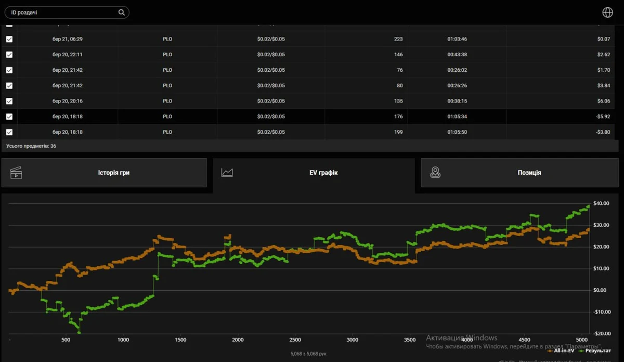
Task: Uncheck the бер 21, 06:29 session checkbox
Action: click(x=9, y=39)
